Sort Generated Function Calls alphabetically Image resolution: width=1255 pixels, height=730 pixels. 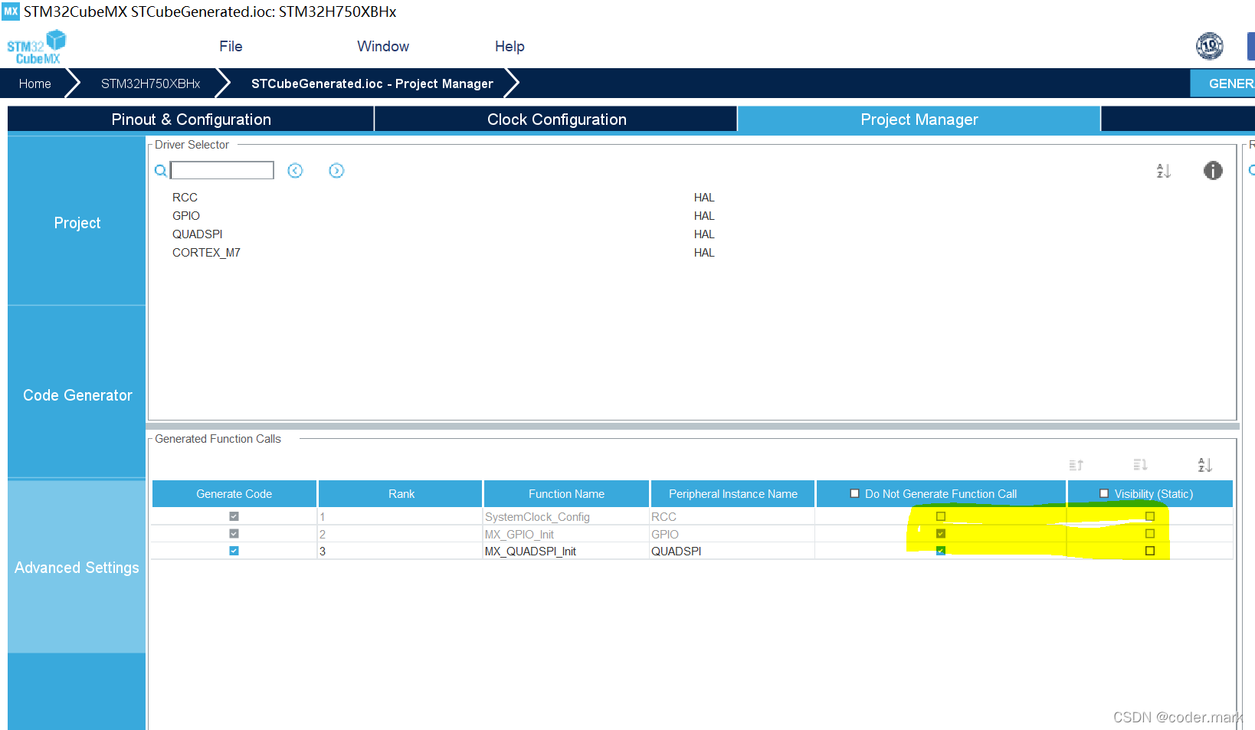click(1204, 465)
